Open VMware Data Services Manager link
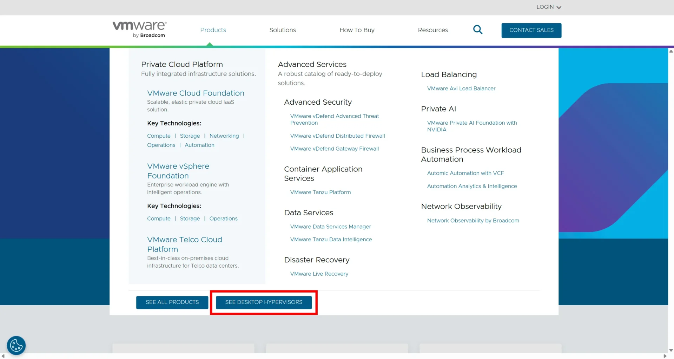 coord(330,227)
